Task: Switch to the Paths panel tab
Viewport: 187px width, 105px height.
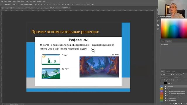Action: coord(173,71)
